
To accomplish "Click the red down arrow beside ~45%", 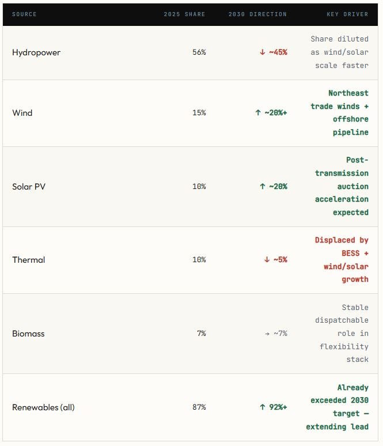I will pos(263,52).
